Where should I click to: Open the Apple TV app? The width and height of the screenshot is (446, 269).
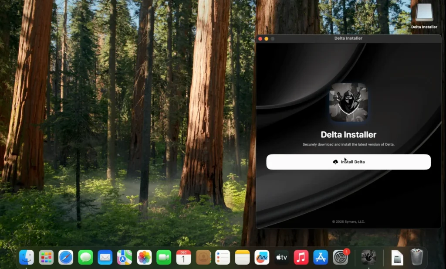(x=282, y=257)
